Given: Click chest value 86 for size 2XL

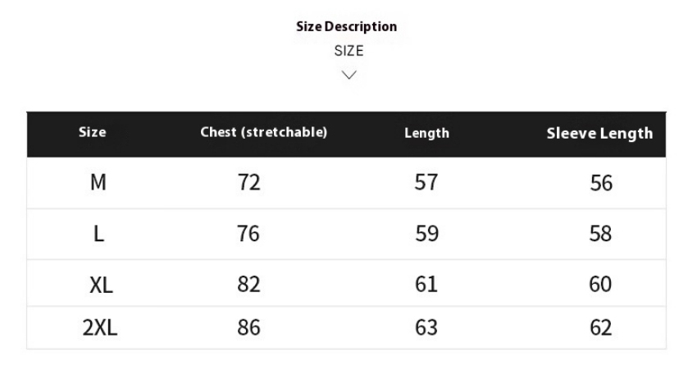Looking at the screenshot, I should tap(248, 328).
